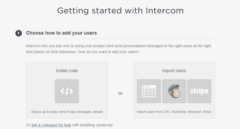This screenshot has width=240, height=129.
Task: Click the code brackets icon
Action: point(67,91)
